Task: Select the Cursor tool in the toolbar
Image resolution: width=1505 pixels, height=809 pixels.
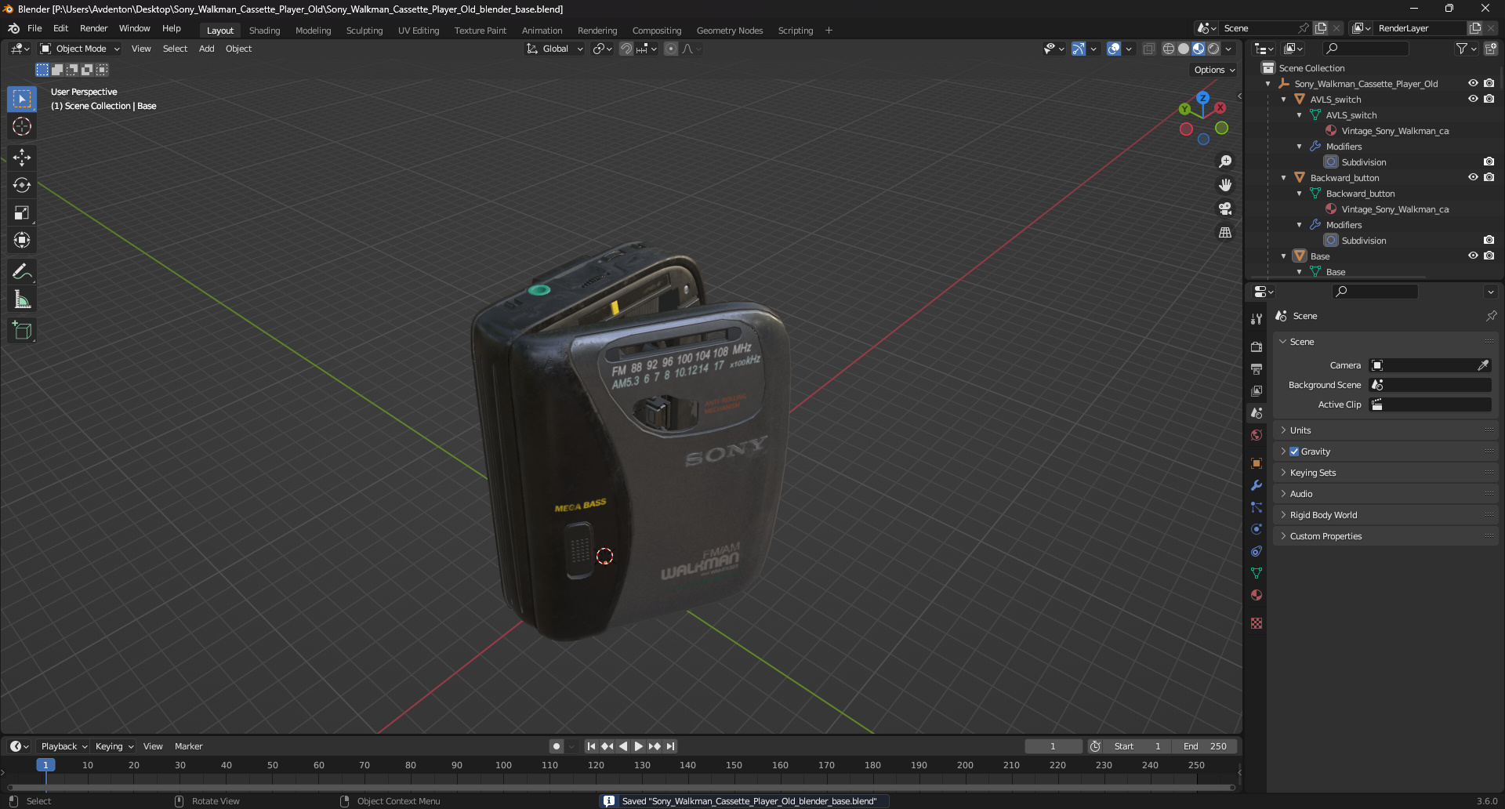Action: click(22, 126)
